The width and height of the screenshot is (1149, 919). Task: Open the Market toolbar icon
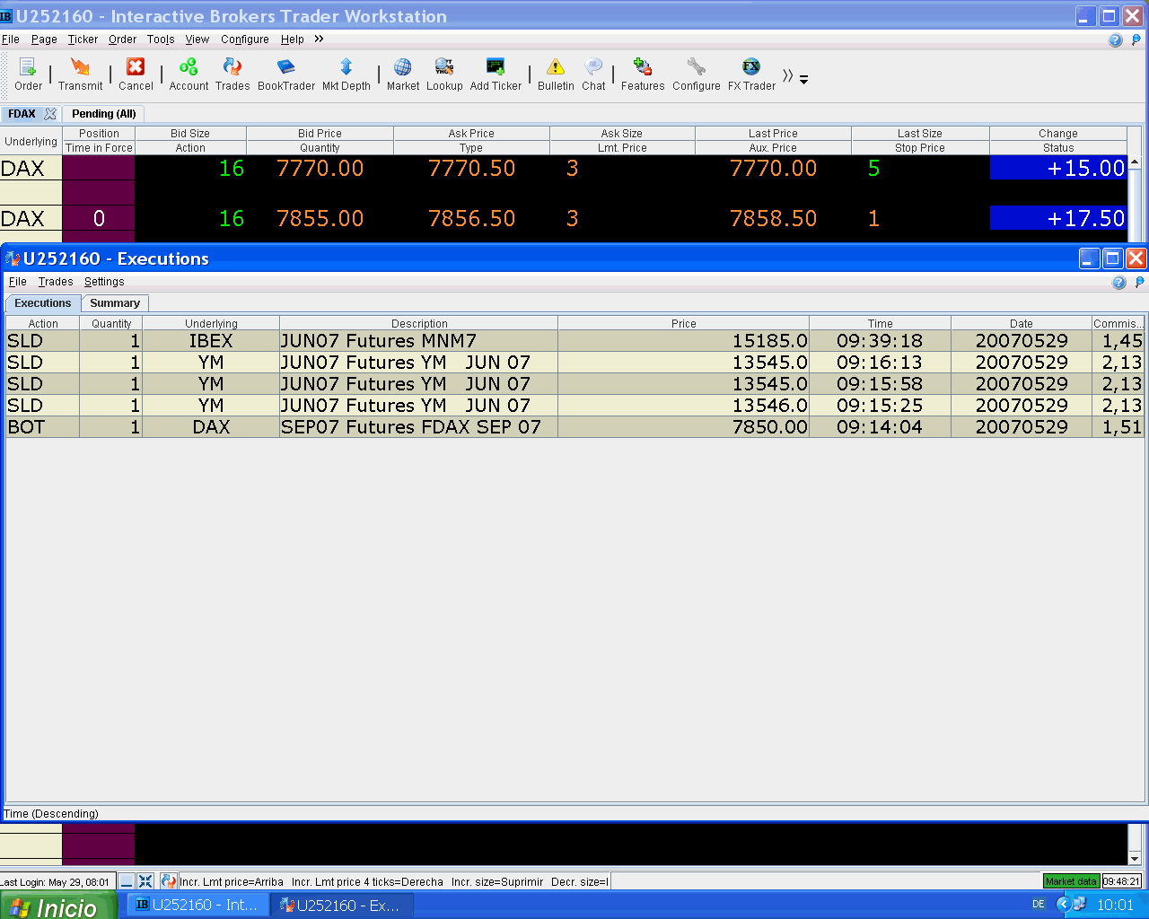pyautogui.click(x=403, y=74)
